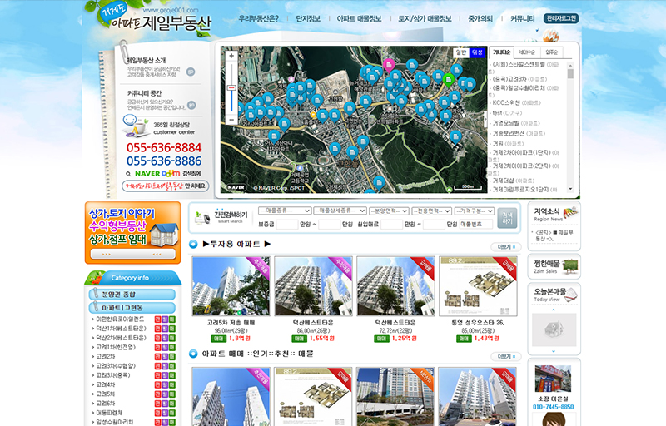Open the 고려5차 저층 매매 listing thumbnail
666x426 pixels.
(x=231, y=286)
